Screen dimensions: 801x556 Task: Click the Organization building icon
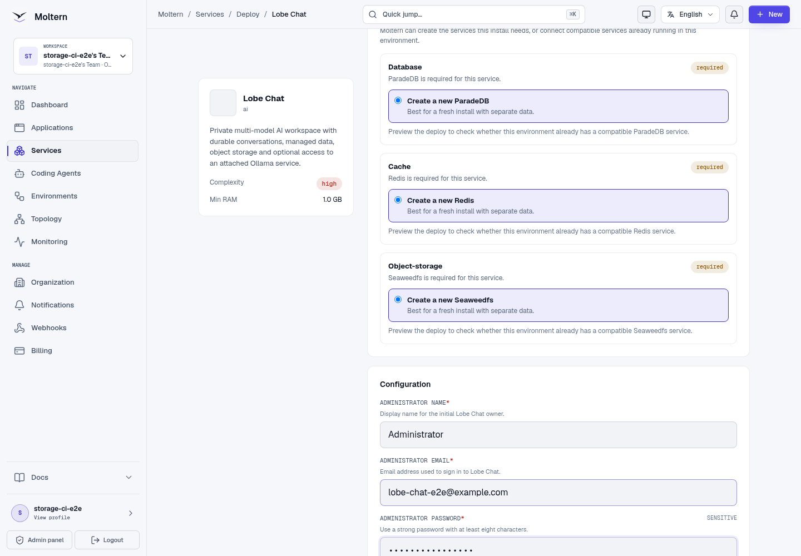tap(19, 282)
